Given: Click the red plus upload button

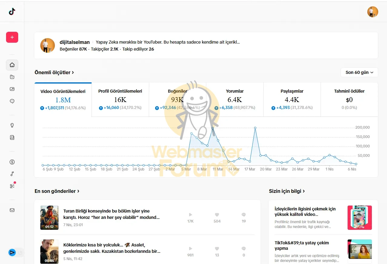Looking at the screenshot, I should tap(12, 37).
